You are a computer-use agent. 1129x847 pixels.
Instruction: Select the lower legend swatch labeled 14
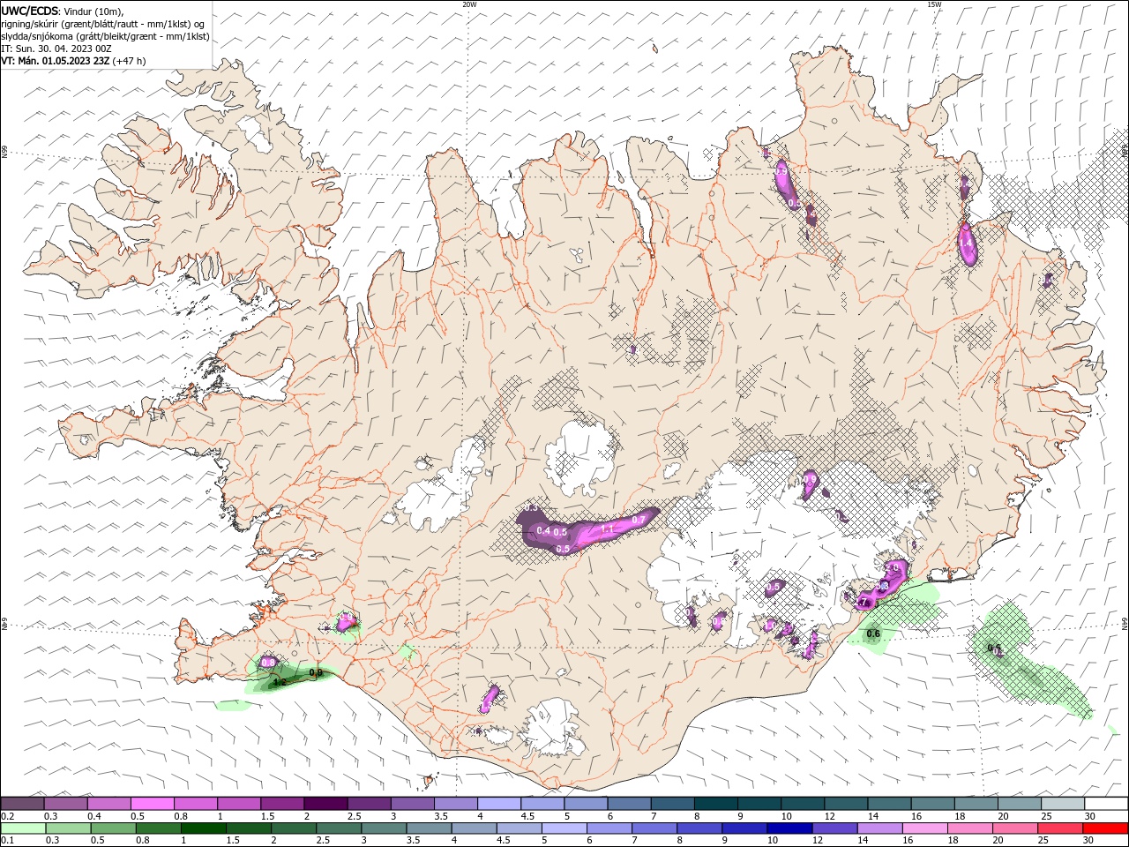tap(879, 828)
